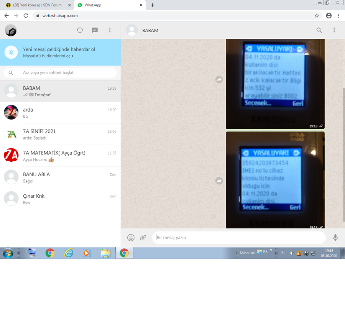Open the WhatsApp Status icon
345x335 pixels.
(80, 30)
